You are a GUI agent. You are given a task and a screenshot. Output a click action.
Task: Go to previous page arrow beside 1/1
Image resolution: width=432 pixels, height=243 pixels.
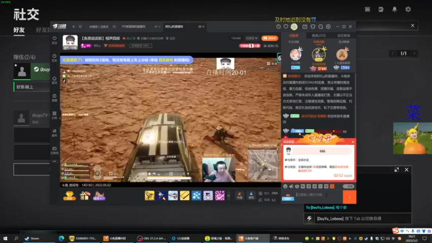coord(393,53)
